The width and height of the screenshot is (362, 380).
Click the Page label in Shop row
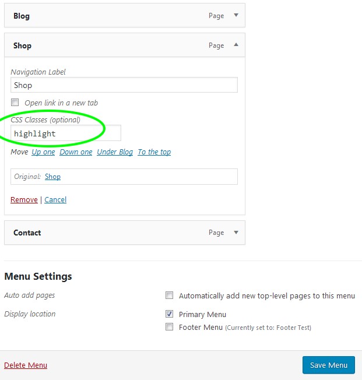(x=216, y=45)
